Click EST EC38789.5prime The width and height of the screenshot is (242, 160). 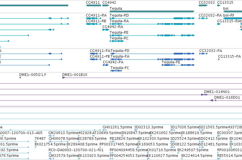[92, 139]
